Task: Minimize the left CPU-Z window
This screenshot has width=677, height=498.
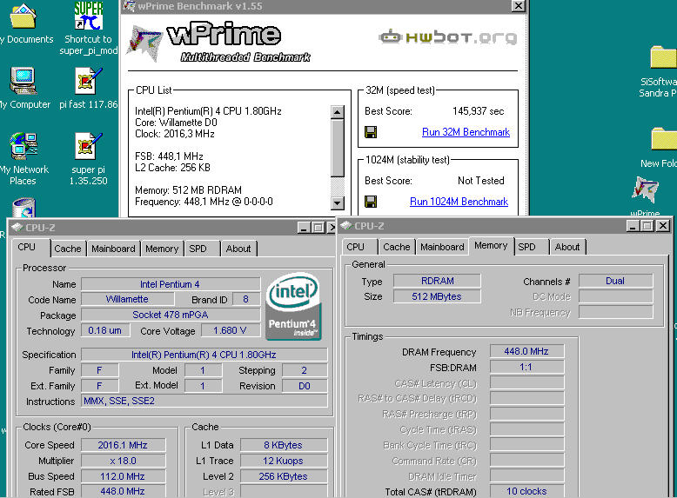Action: (304, 227)
